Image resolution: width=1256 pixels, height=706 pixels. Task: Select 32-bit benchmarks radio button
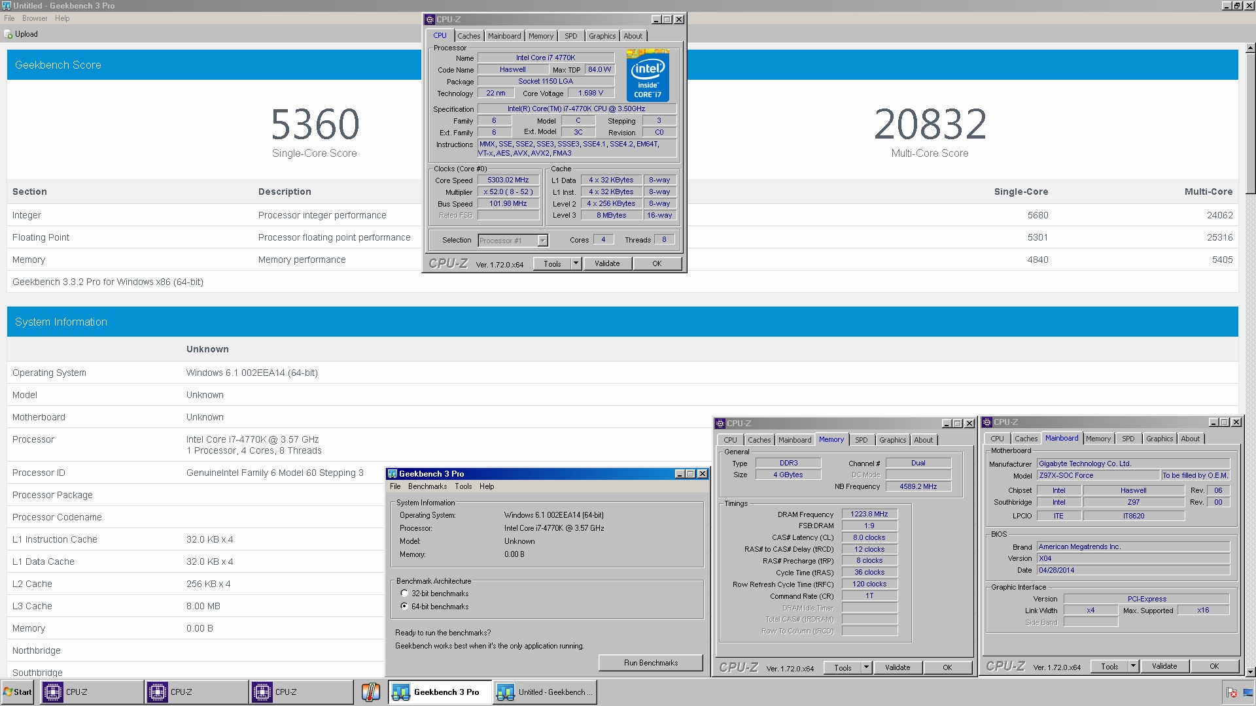[404, 594]
